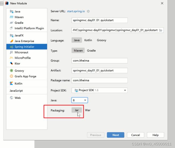Select Spring Initializr module type
The height and width of the screenshot is (148, 175).
click(x=27, y=47)
